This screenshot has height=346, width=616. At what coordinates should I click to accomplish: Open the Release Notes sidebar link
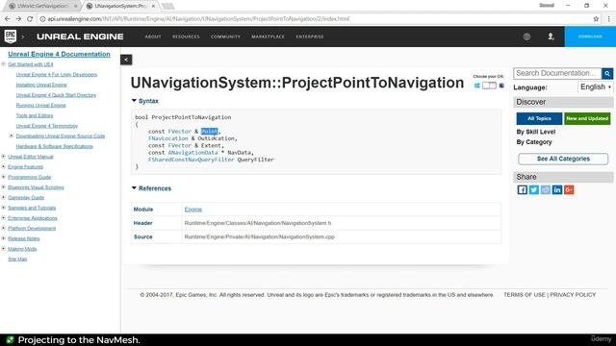point(23,238)
